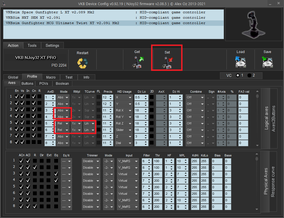This screenshot has height=218, width=284.
Task: Open Eq N dropdown for physical axis 5
Action: pos(66,187)
